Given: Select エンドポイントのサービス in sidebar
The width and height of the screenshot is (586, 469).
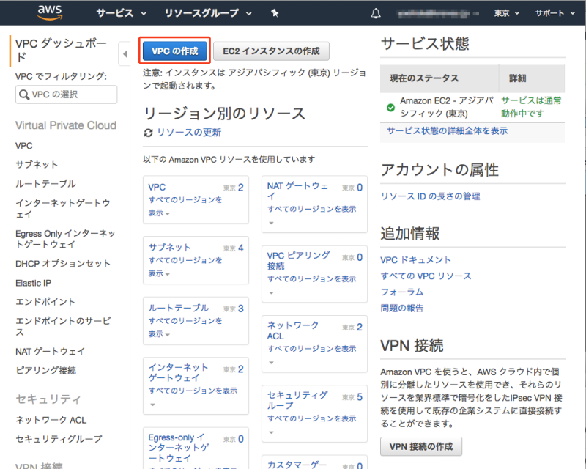Looking at the screenshot, I should tap(63, 327).
